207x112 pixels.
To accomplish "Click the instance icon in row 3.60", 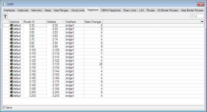I will (x=12, y=36).
